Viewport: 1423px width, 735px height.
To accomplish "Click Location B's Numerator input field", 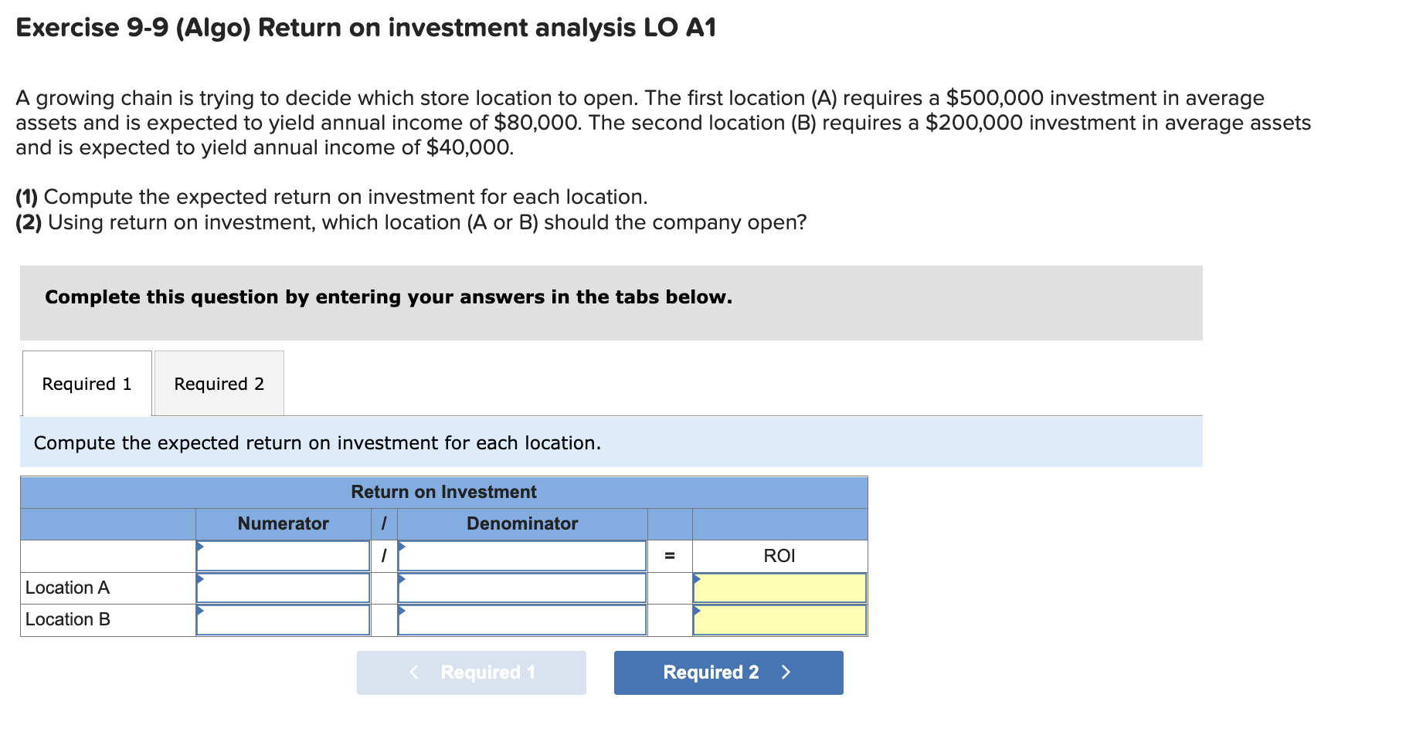I will (283, 618).
